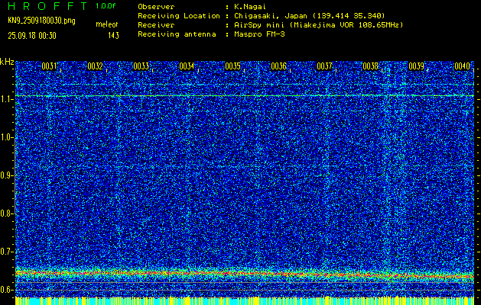Click the 0038 time marker
The height and width of the screenshot is (305, 481).
371,66
